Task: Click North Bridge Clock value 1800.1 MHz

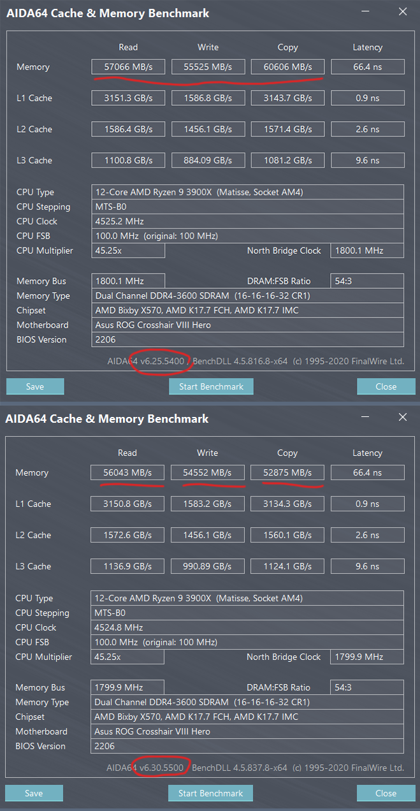Action: point(367,251)
